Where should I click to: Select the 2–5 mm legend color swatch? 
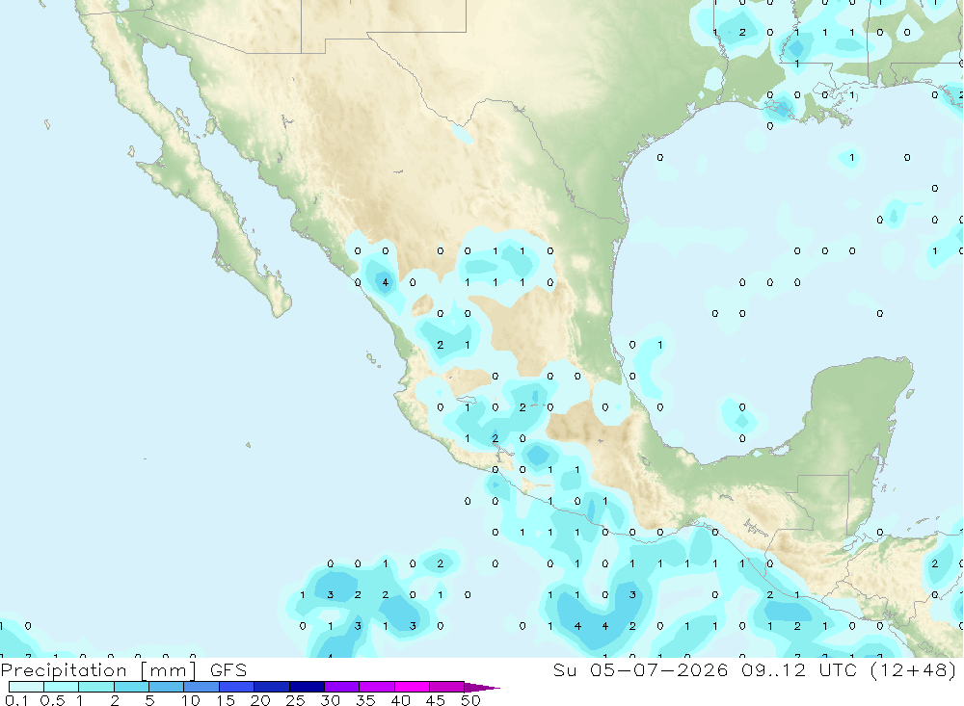(131, 687)
